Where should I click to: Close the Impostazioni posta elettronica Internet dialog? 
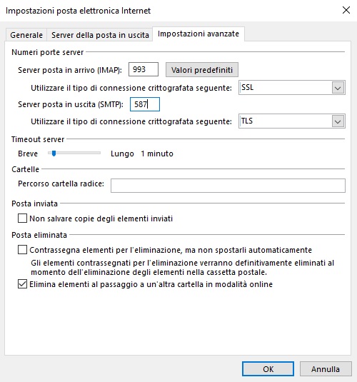(x=346, y=10)
